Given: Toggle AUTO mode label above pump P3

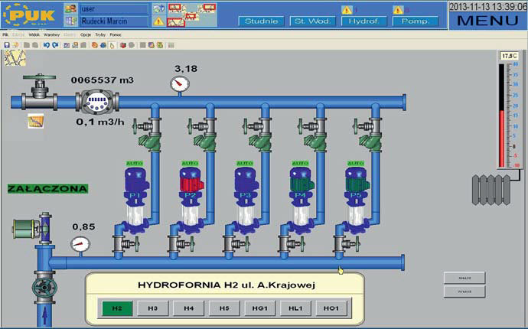Looking at the screenshot, I should click(244, 163).
